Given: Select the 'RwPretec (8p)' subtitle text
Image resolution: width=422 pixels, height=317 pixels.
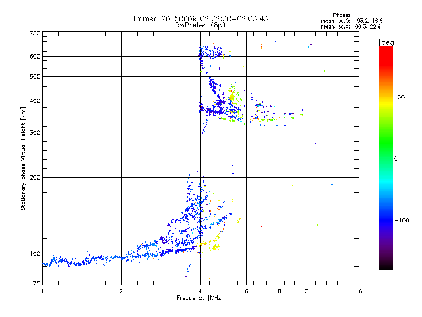Looking at the screenshot, I should click(200, 25).
